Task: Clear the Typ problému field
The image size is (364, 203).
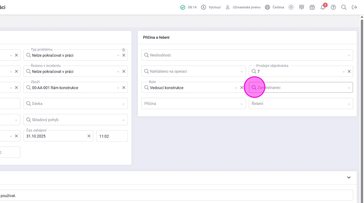Action: pyautogui.click(x=124, y=55)
